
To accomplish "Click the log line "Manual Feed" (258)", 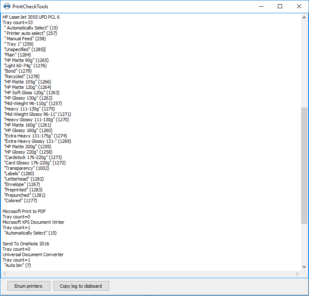I will click(25, 39).
